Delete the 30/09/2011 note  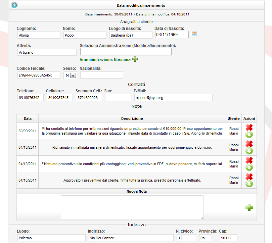tap(249, 128)
